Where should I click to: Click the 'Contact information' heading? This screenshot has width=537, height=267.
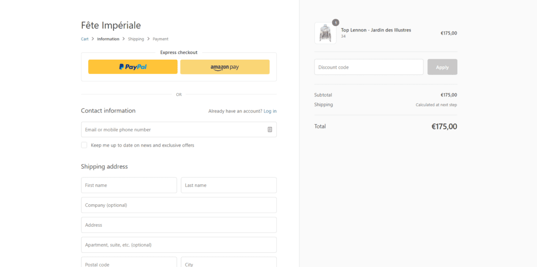(108, 111)
